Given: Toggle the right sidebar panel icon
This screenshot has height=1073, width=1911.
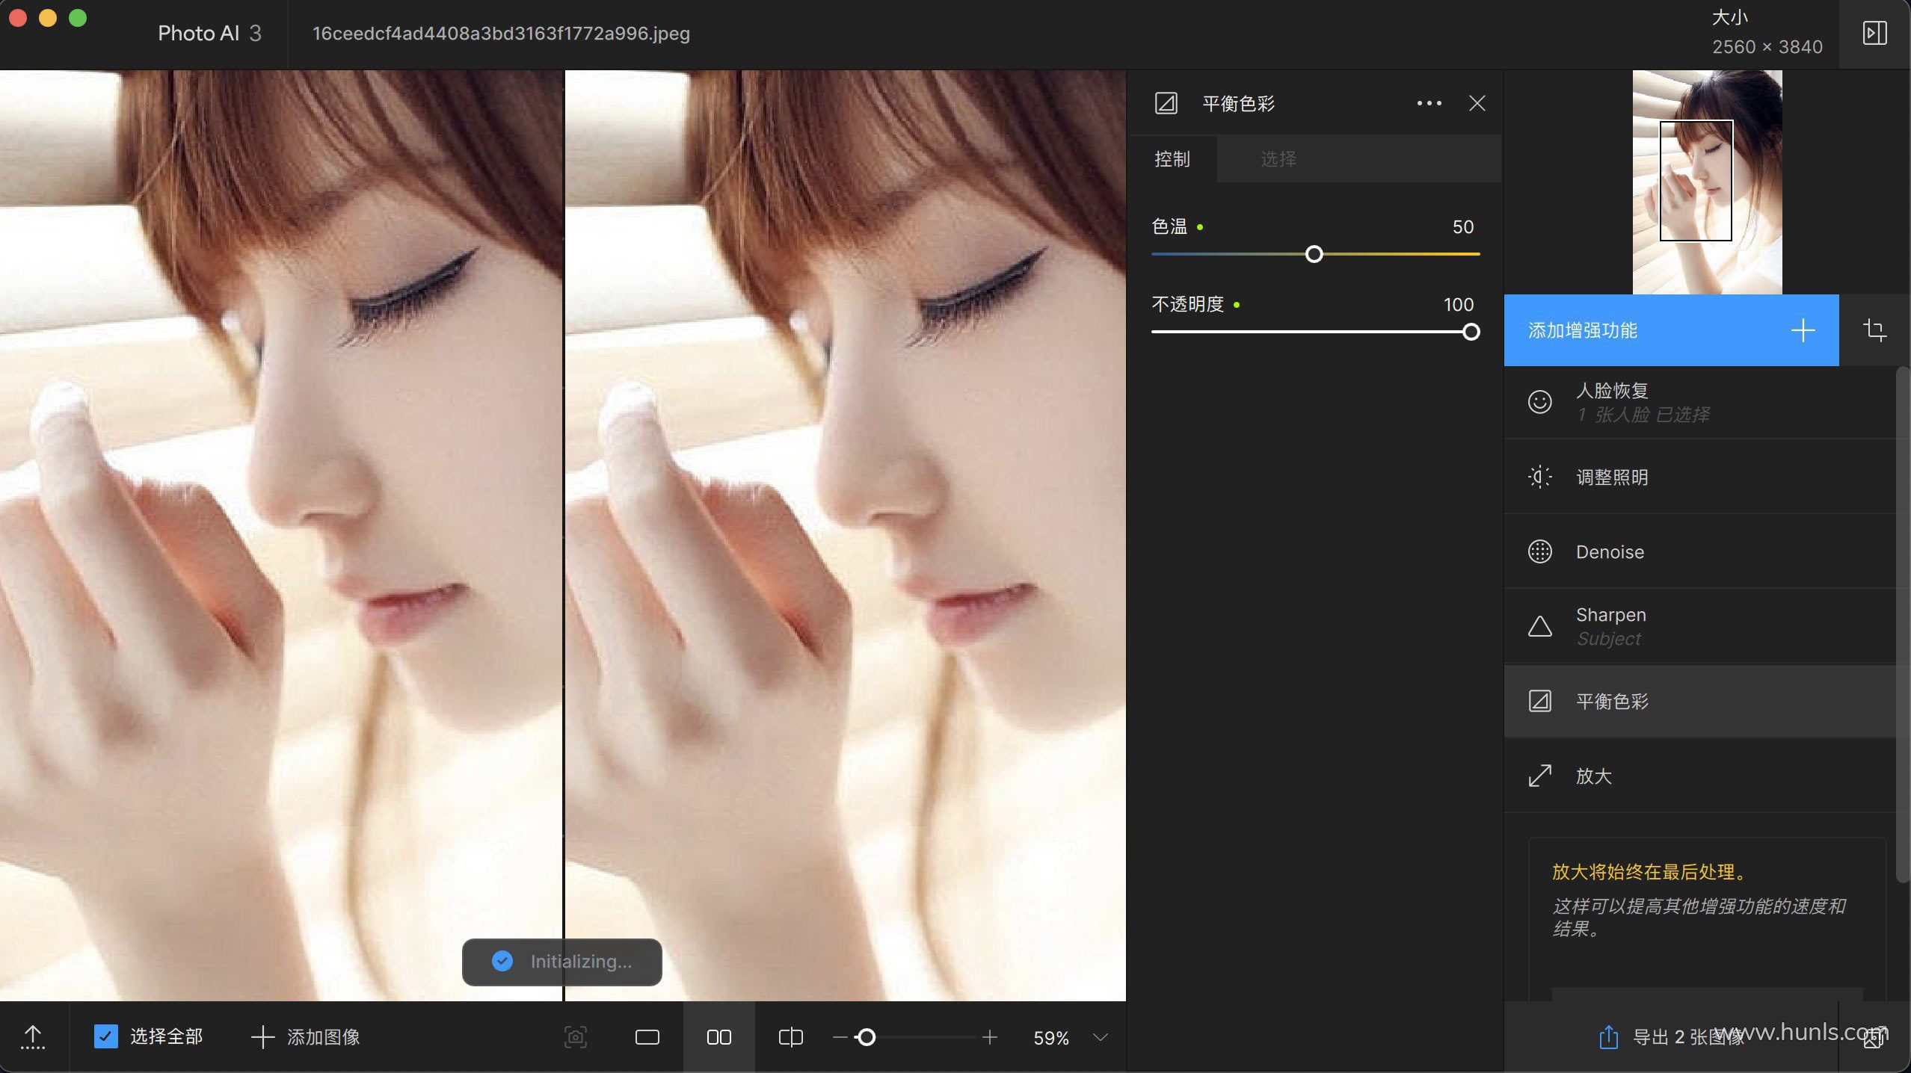Looking at the screenshot, I should (1874, 34).
